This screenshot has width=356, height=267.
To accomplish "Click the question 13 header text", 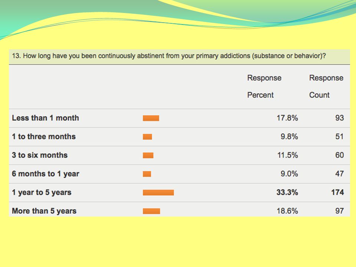I will [169, 56].
